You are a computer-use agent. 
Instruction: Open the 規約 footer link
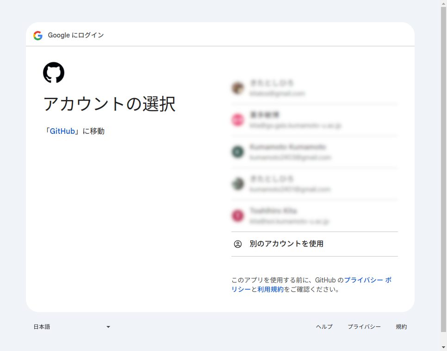click(401, 327)
